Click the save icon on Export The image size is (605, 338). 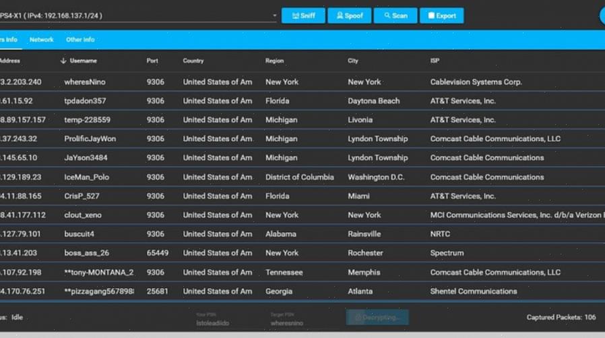point(430,16)
